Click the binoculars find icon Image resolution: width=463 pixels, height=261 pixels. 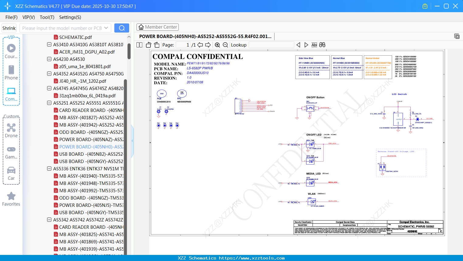[x=322, y=45]
